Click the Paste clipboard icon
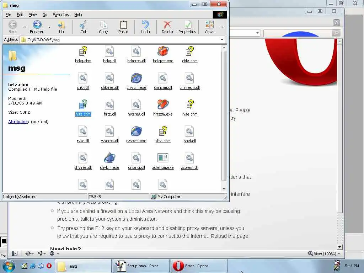 (x=123, y=25)
